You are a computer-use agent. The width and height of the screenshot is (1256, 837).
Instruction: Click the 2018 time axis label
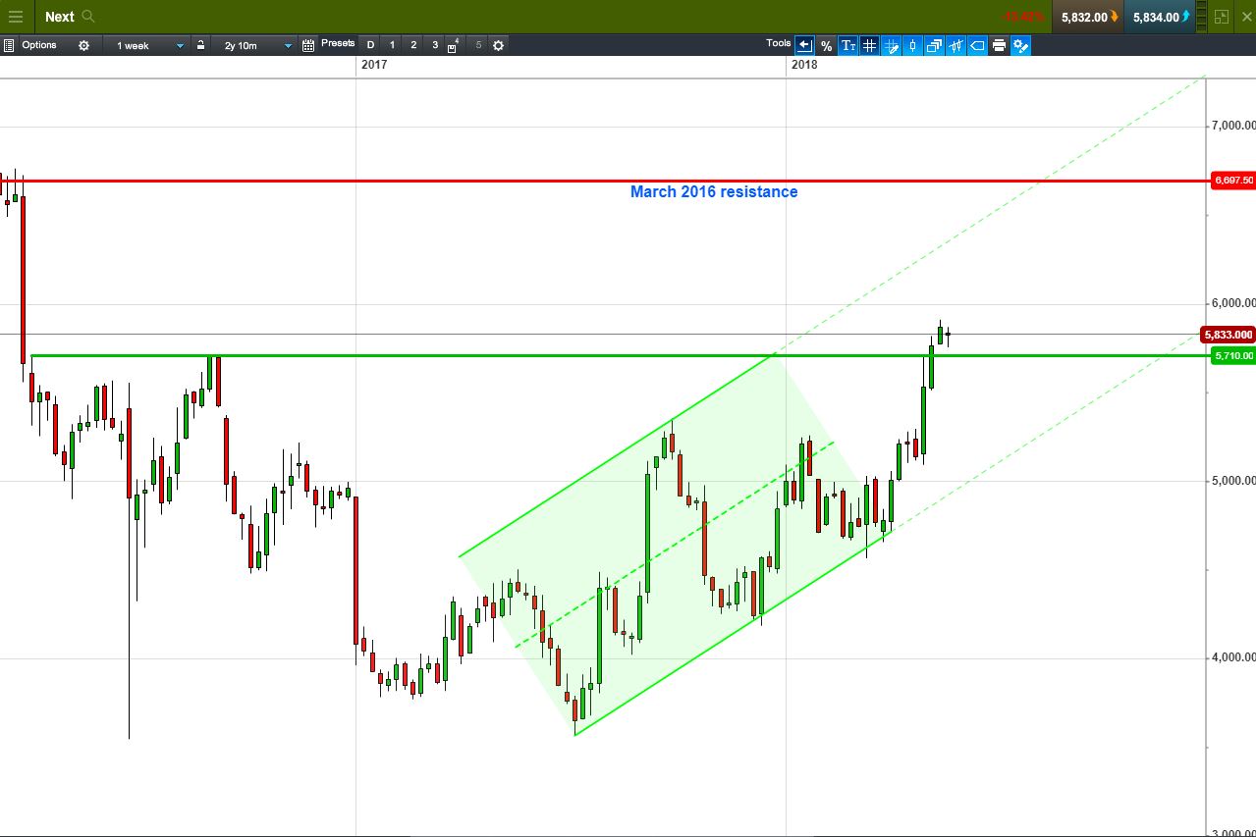click(803, 65)
